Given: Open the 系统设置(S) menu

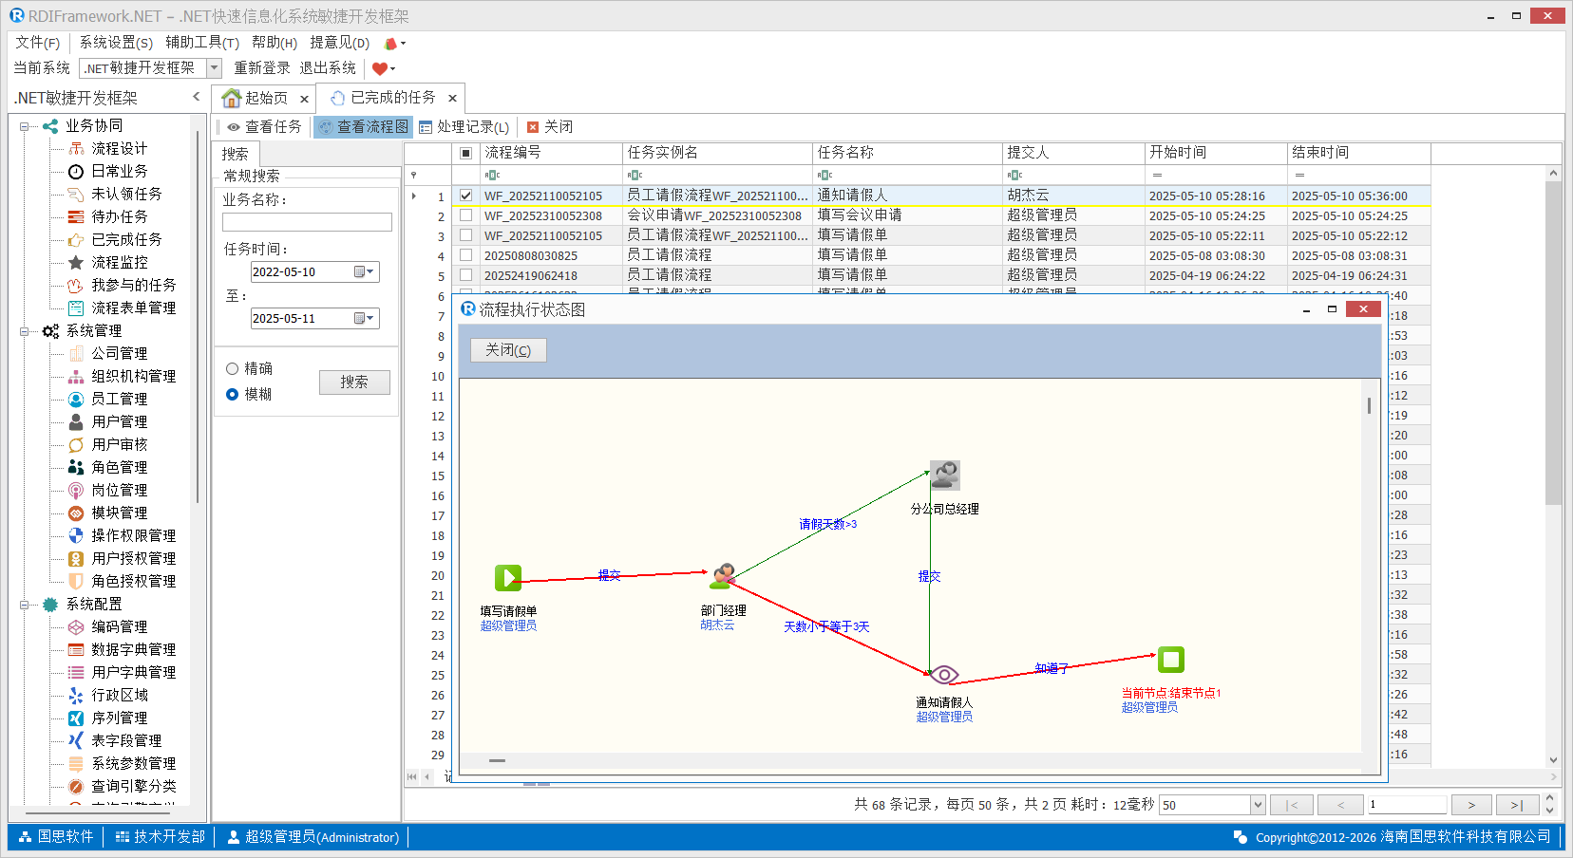Looking at the screenshot, I should pyautogui.click(x=115, y=43).
